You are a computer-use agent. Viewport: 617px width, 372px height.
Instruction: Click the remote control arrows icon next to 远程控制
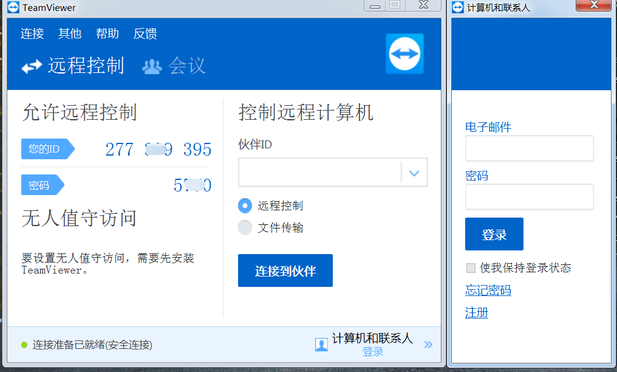click(x=32, y=66)
